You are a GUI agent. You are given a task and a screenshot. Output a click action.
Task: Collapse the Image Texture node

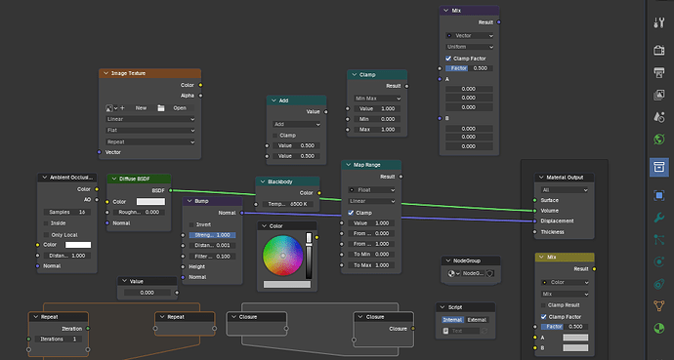coord(105,73)
